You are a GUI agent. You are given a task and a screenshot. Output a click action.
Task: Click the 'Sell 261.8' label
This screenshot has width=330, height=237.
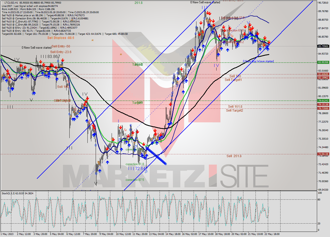click(x=234, y=156)
